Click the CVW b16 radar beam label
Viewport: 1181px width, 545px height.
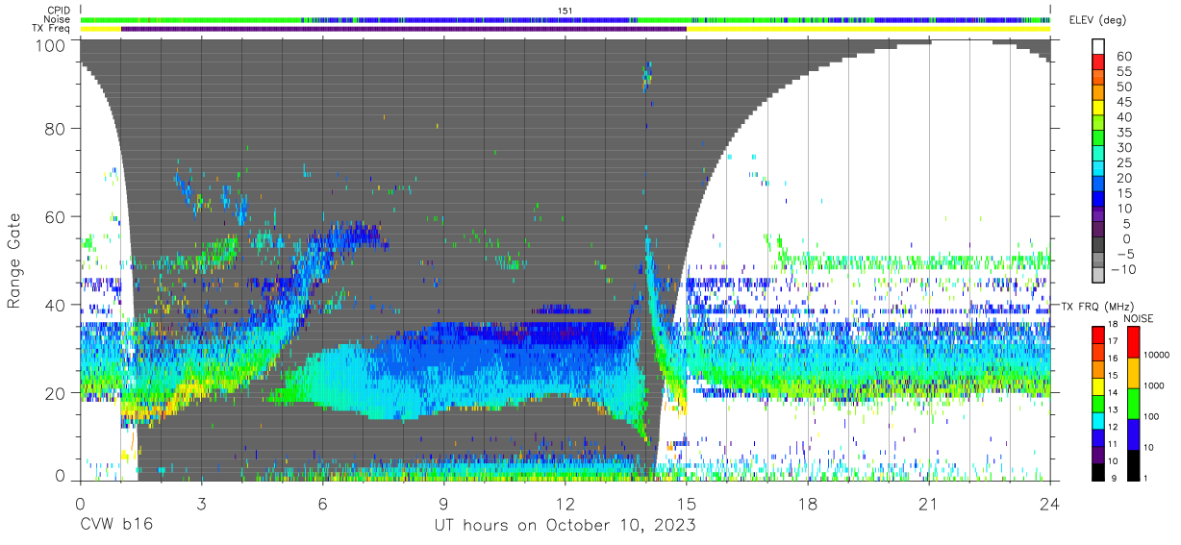pyautogui.click(x=116, y=525)
